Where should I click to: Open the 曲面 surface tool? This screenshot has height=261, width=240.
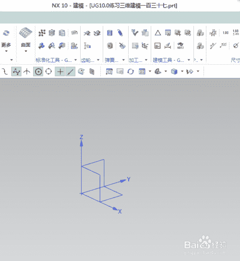tap(25, 40)
